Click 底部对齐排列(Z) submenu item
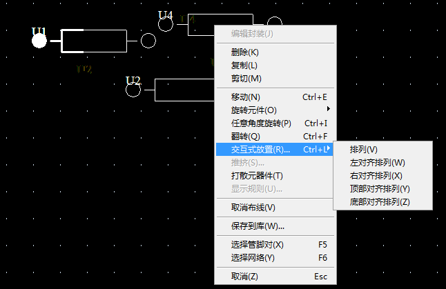The height and width of the screenshot is (289, 446). coord(380,202)
